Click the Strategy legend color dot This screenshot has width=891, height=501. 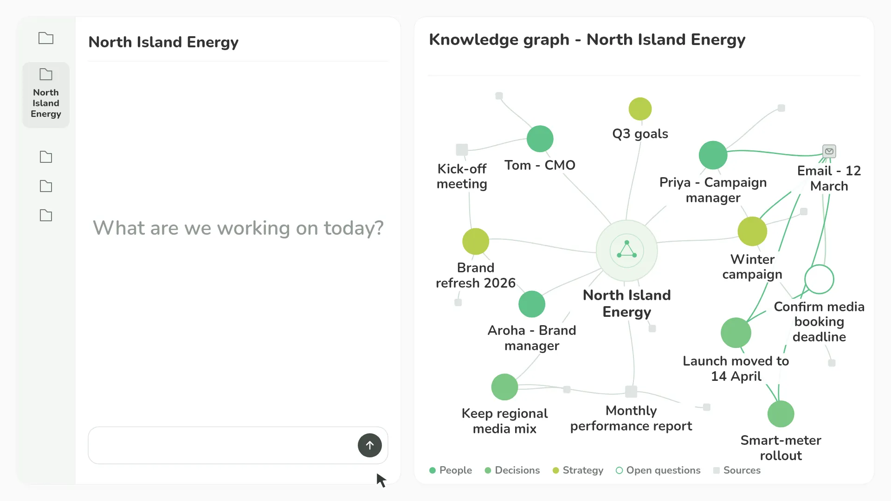[x=555, y=470]
